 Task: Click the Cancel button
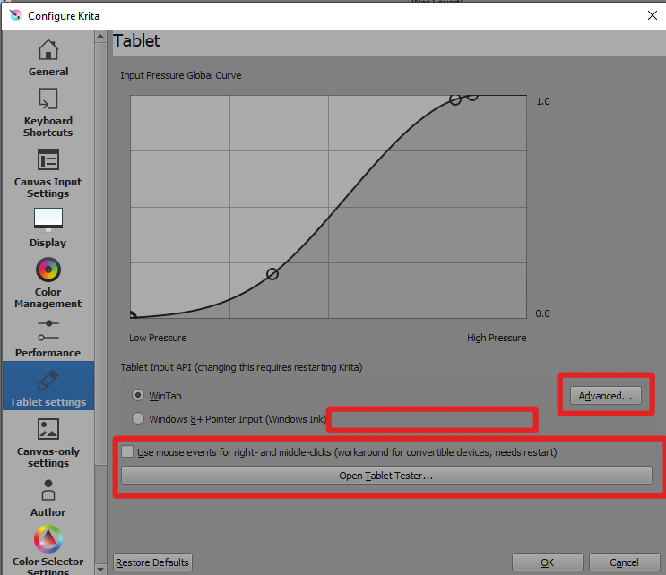624,562
